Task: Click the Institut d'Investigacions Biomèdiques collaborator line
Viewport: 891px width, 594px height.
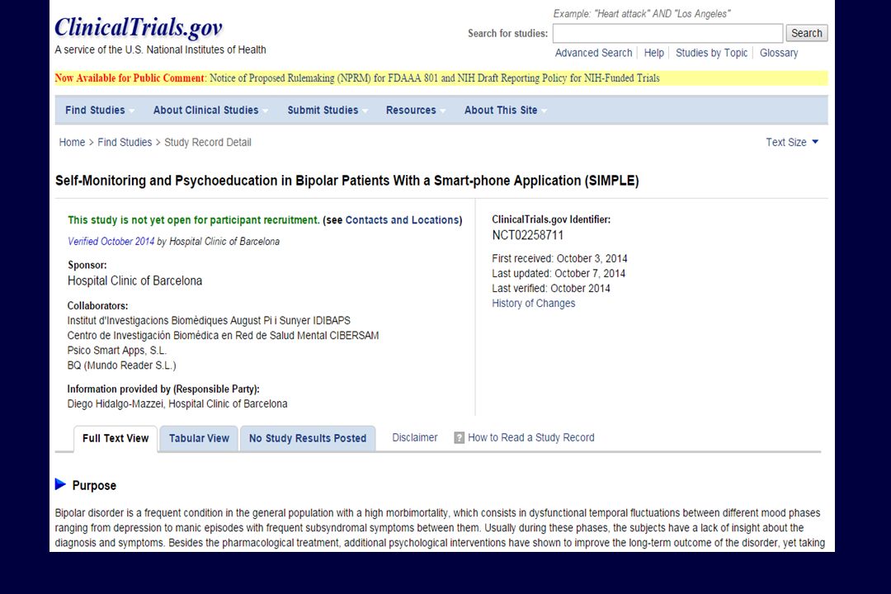Action: pyautogui.click(x=209, y=321)
